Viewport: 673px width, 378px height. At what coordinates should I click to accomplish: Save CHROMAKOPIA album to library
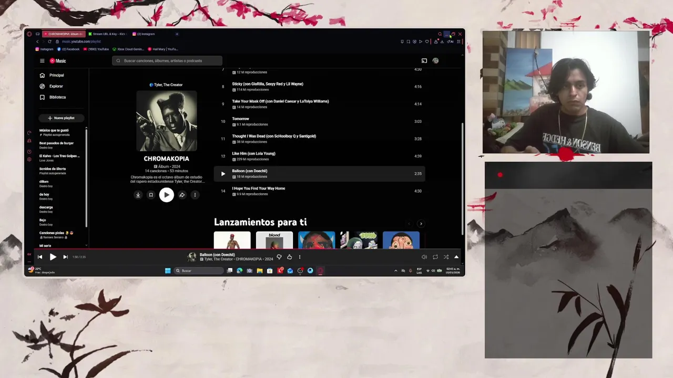click(x=151, y=195)
